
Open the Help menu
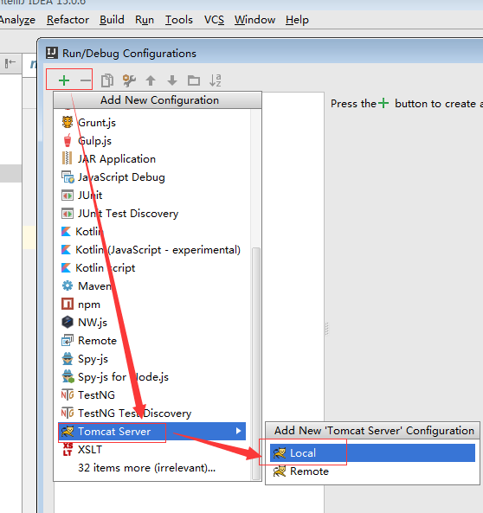pyautogui.click(x=297, y=20)
